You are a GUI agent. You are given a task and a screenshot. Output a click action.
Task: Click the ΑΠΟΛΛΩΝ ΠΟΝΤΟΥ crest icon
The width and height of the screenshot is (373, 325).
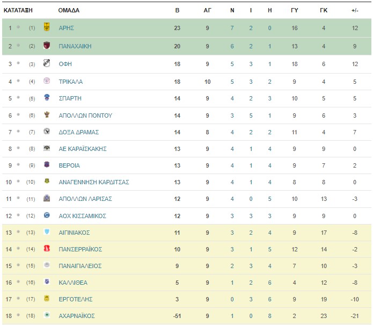point(47,114)
